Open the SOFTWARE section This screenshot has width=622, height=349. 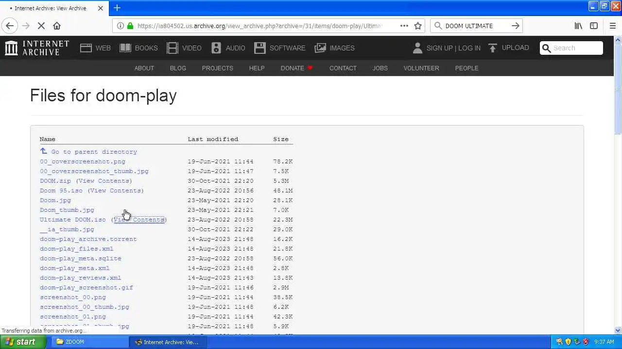point(279,48)
